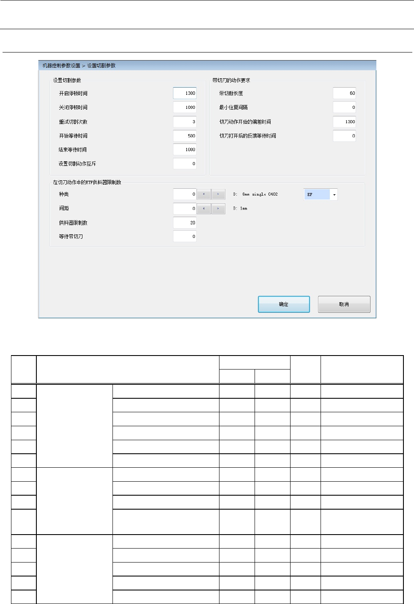Click the 最小往复间隔 label
This screenshot has width=414, height=604.
233,108
